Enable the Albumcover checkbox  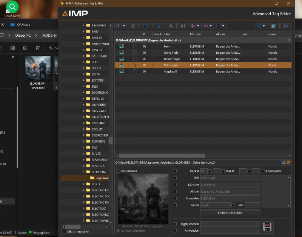tap(118, 171)
